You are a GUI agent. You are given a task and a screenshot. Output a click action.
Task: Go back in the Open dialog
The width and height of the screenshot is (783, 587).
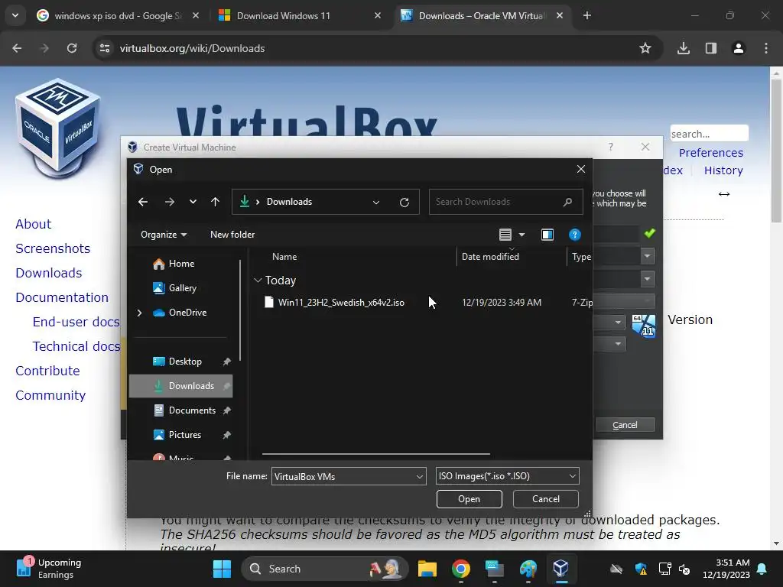click(x=143, y=202)
